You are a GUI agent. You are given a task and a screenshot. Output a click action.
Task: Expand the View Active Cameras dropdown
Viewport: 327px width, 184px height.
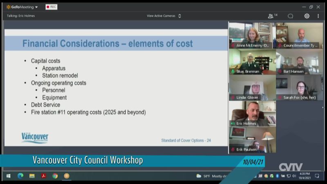pyautogui.click(x=163, y=16)
